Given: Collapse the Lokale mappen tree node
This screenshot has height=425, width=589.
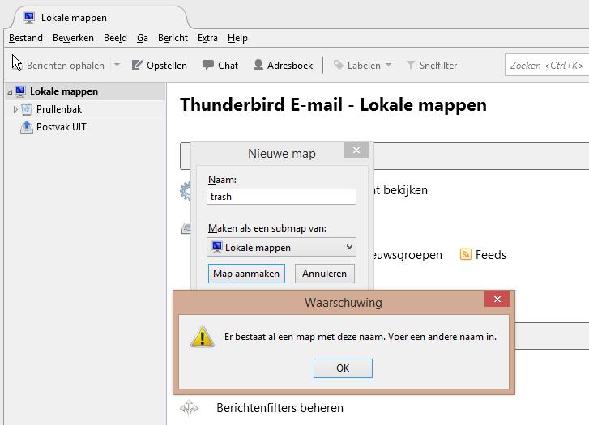Looking at the screenshot, I should pyautogui.click(x=10, y=92).
